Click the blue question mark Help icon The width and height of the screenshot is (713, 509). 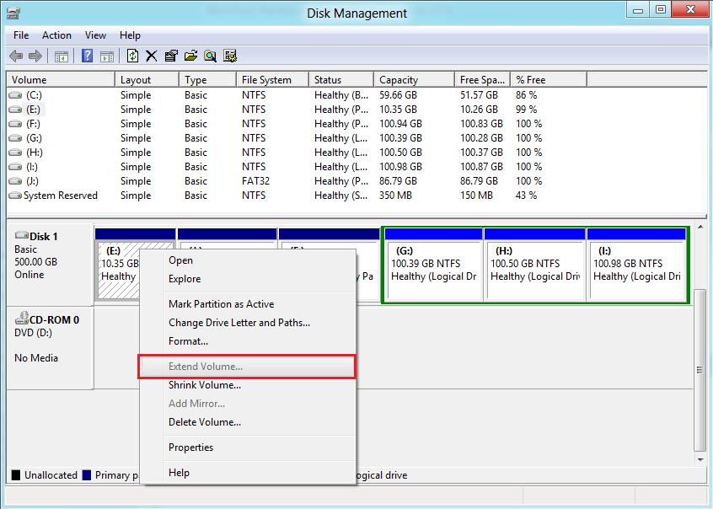(x=87, y=56)
